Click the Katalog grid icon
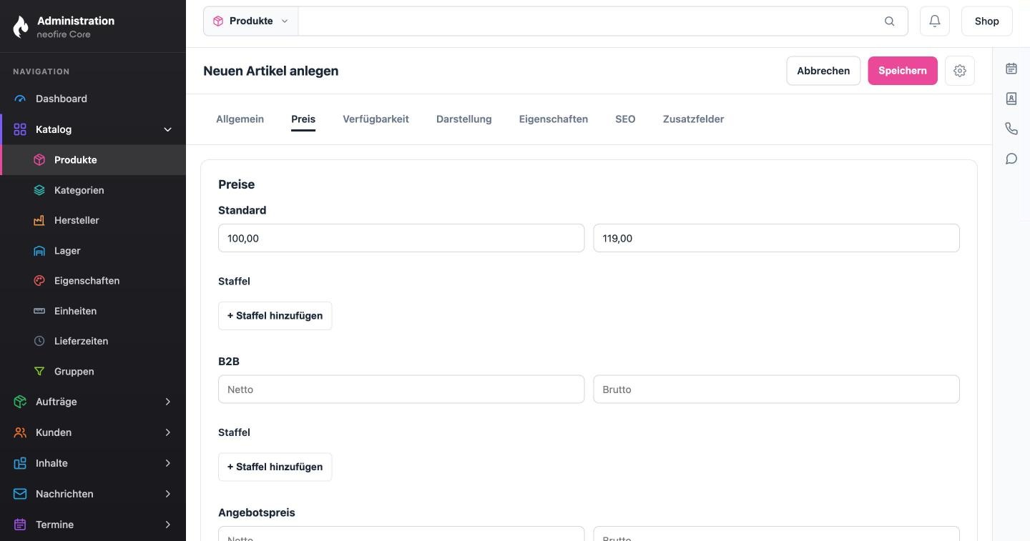This screenshot has width=1030, height=541. coord(20,129)
